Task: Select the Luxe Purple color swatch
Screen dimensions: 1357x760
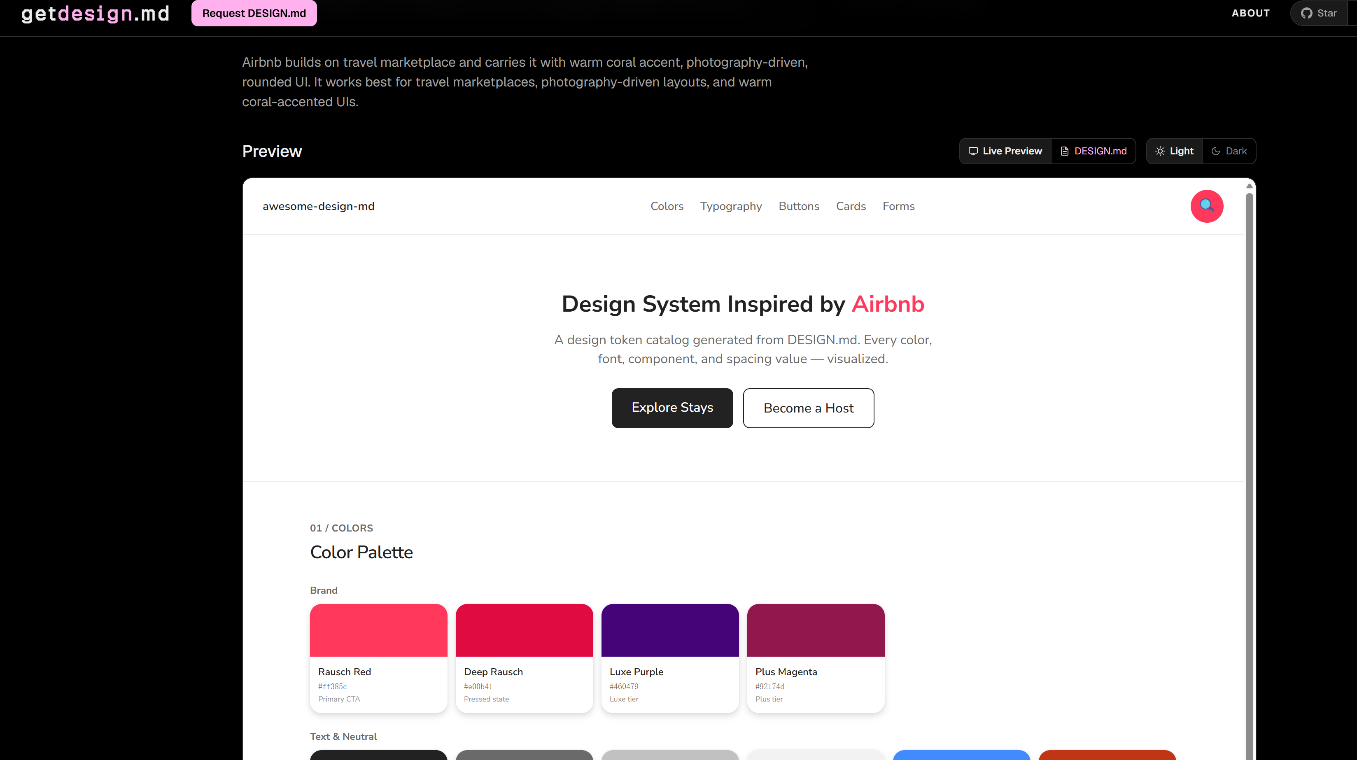Action: coord(670,658)
